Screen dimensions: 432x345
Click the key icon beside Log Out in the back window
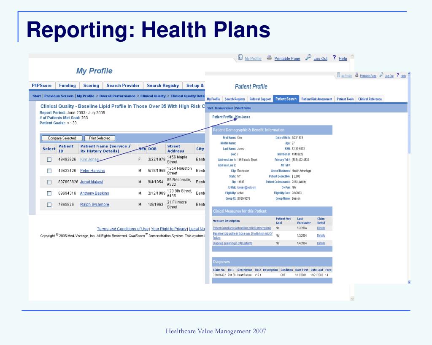pos(308,57)
